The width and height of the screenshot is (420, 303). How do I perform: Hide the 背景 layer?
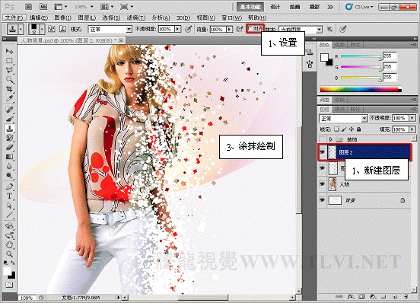click(x=323, y=200)
